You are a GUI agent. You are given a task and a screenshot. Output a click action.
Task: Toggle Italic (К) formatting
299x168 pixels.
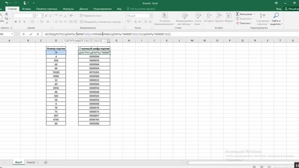(20, 22)
